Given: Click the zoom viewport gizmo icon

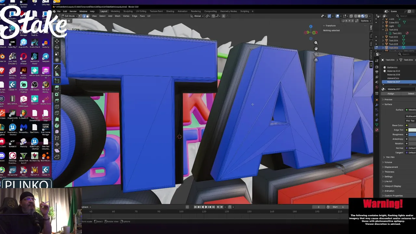Looking at the screenshot, I should [x=316, y=43].
